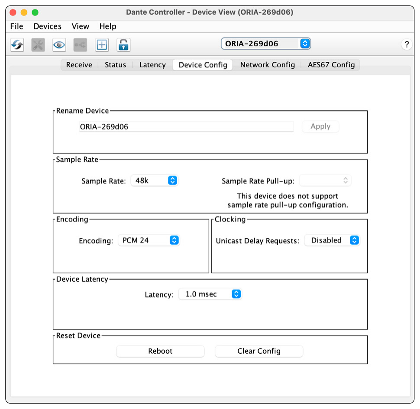Open the ORIA-269d06 device selector dropdown
The image size is (420, 409).
point(266,44)
